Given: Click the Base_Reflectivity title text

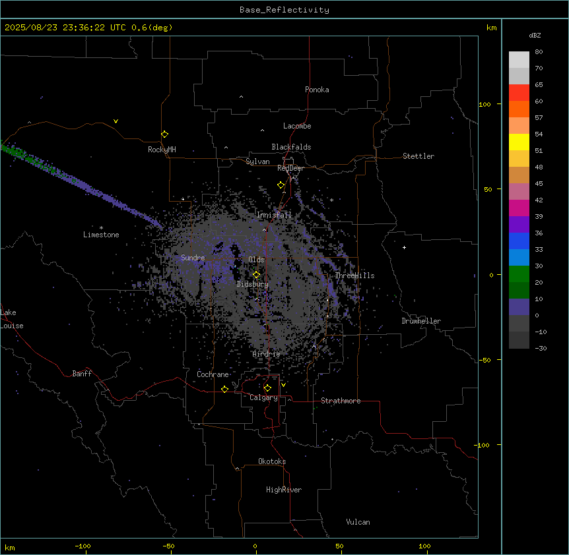Looking at the screenshot, I should [284, 10].
